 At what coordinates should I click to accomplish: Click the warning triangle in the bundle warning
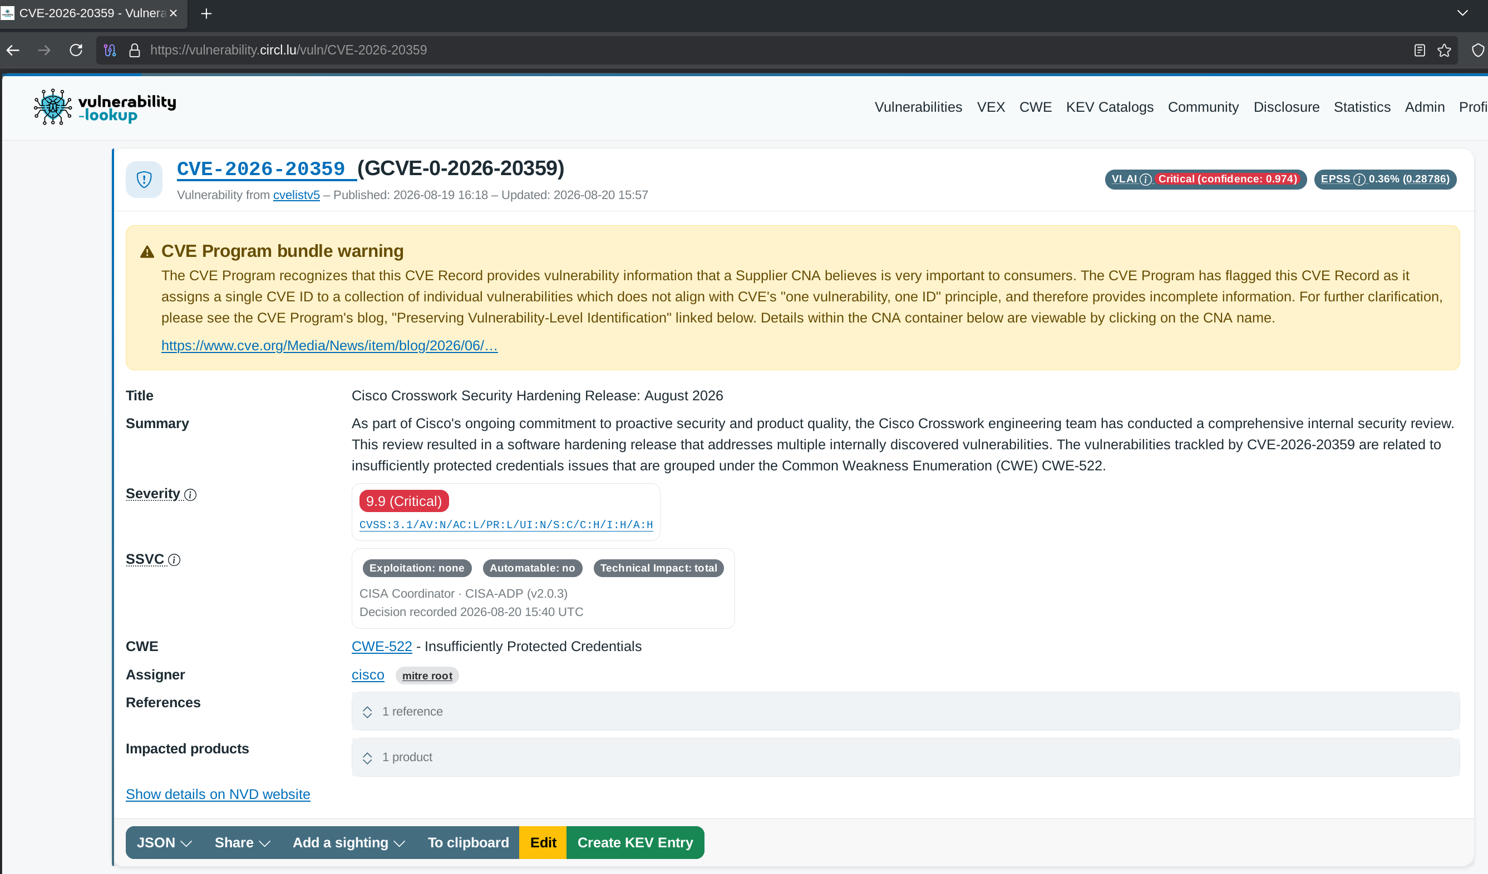(x=147, y=252)
